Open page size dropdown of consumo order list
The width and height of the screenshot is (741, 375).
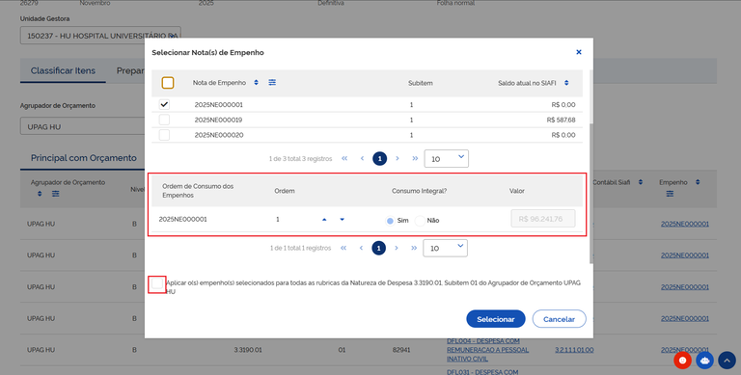pos(446,248)
